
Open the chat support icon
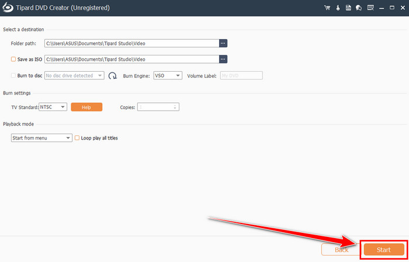358,8
